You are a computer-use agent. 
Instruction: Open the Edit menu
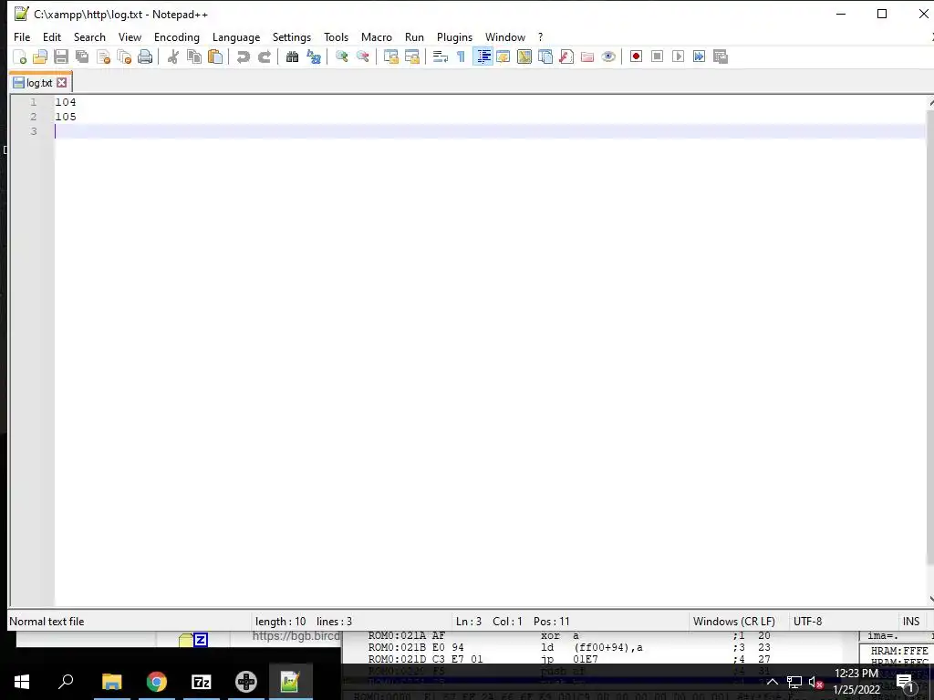click(52, 36)
